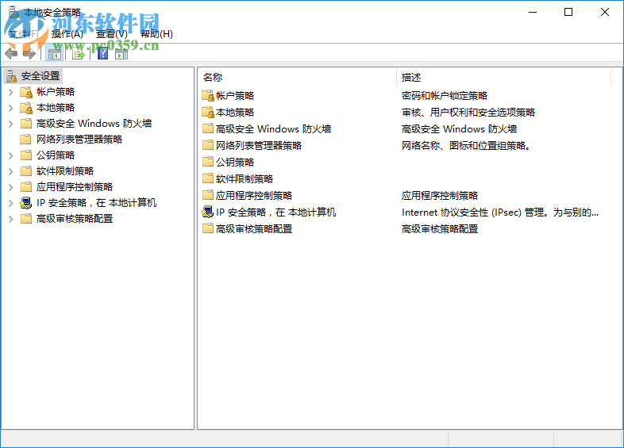Screen dimensions: 624x448
Task: Click 应用程序控制策略 folder icon in tree
Action: [26, 187]
